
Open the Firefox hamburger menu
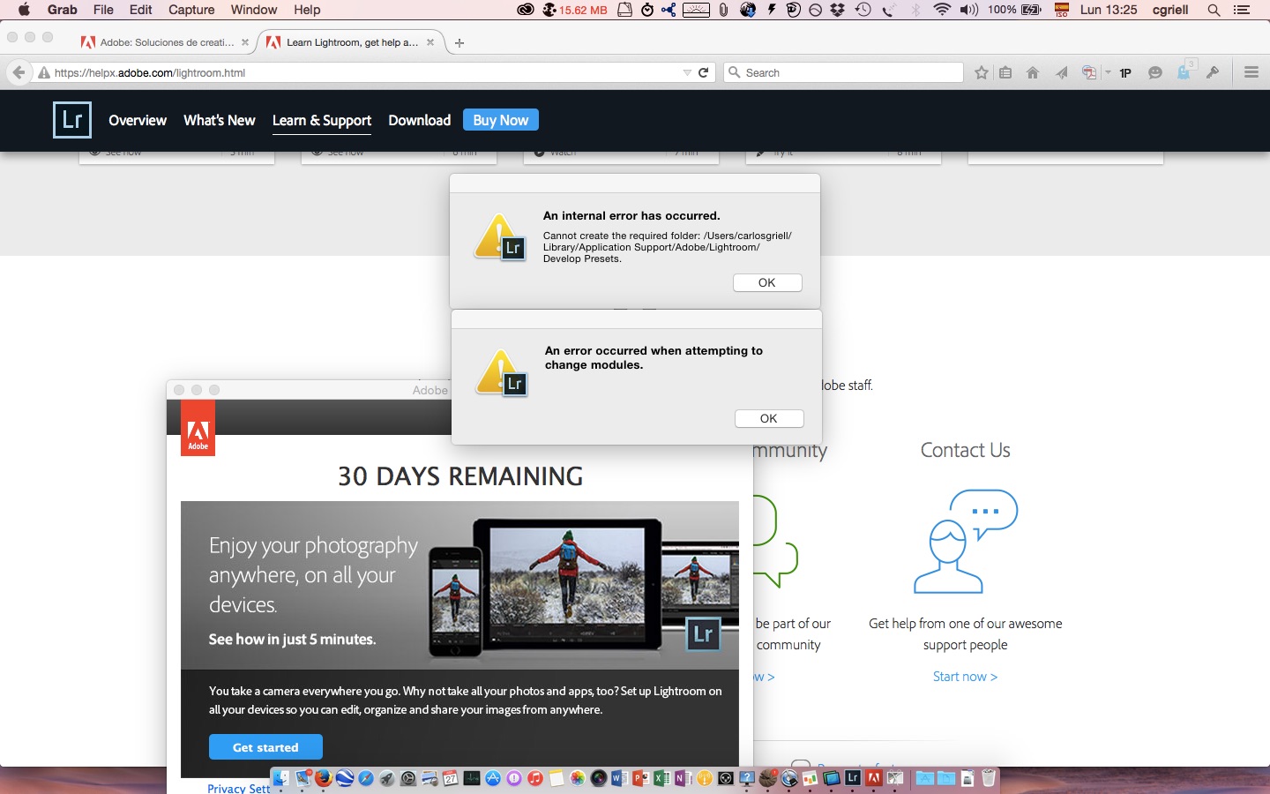1251,72
